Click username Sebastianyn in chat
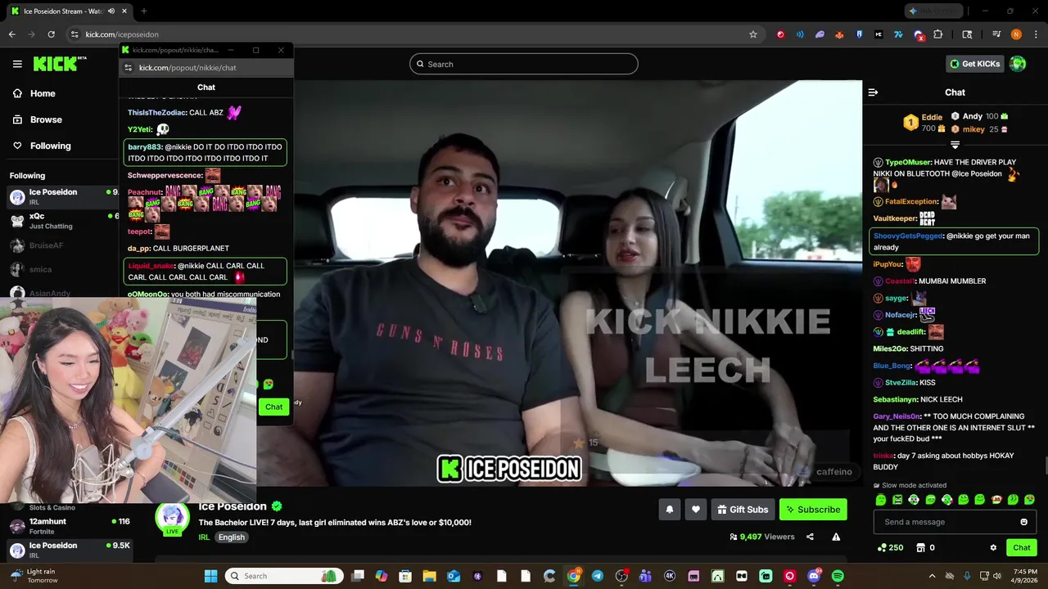This screenshot has width=1048, height=589. [895, 399]
